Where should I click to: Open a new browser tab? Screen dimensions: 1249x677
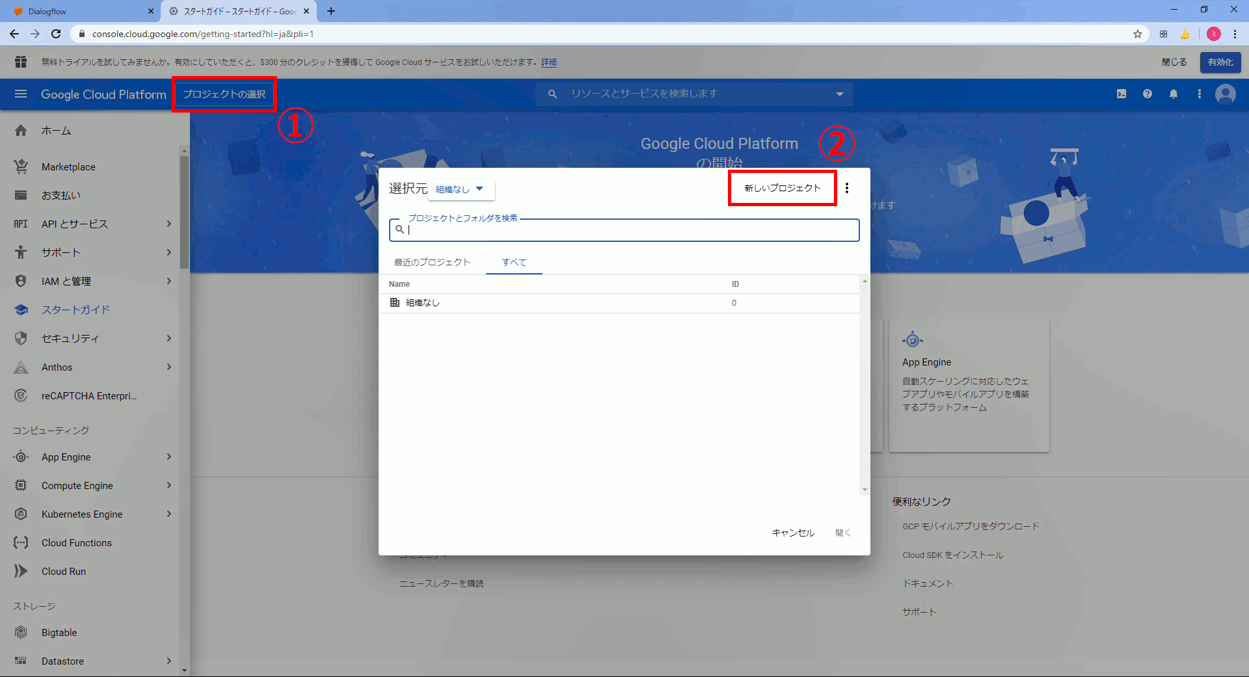[x=331, y=11]
